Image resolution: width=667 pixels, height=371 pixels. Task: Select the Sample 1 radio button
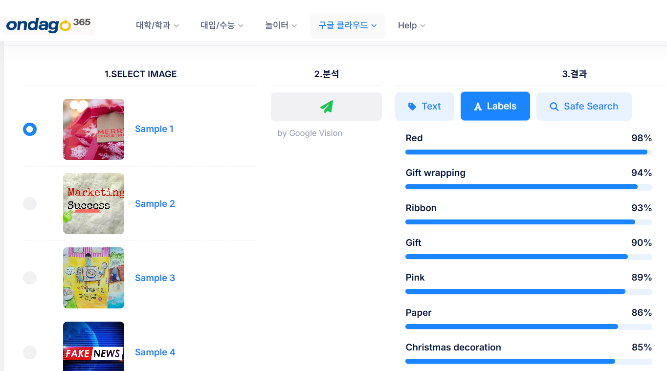[30, 129]
